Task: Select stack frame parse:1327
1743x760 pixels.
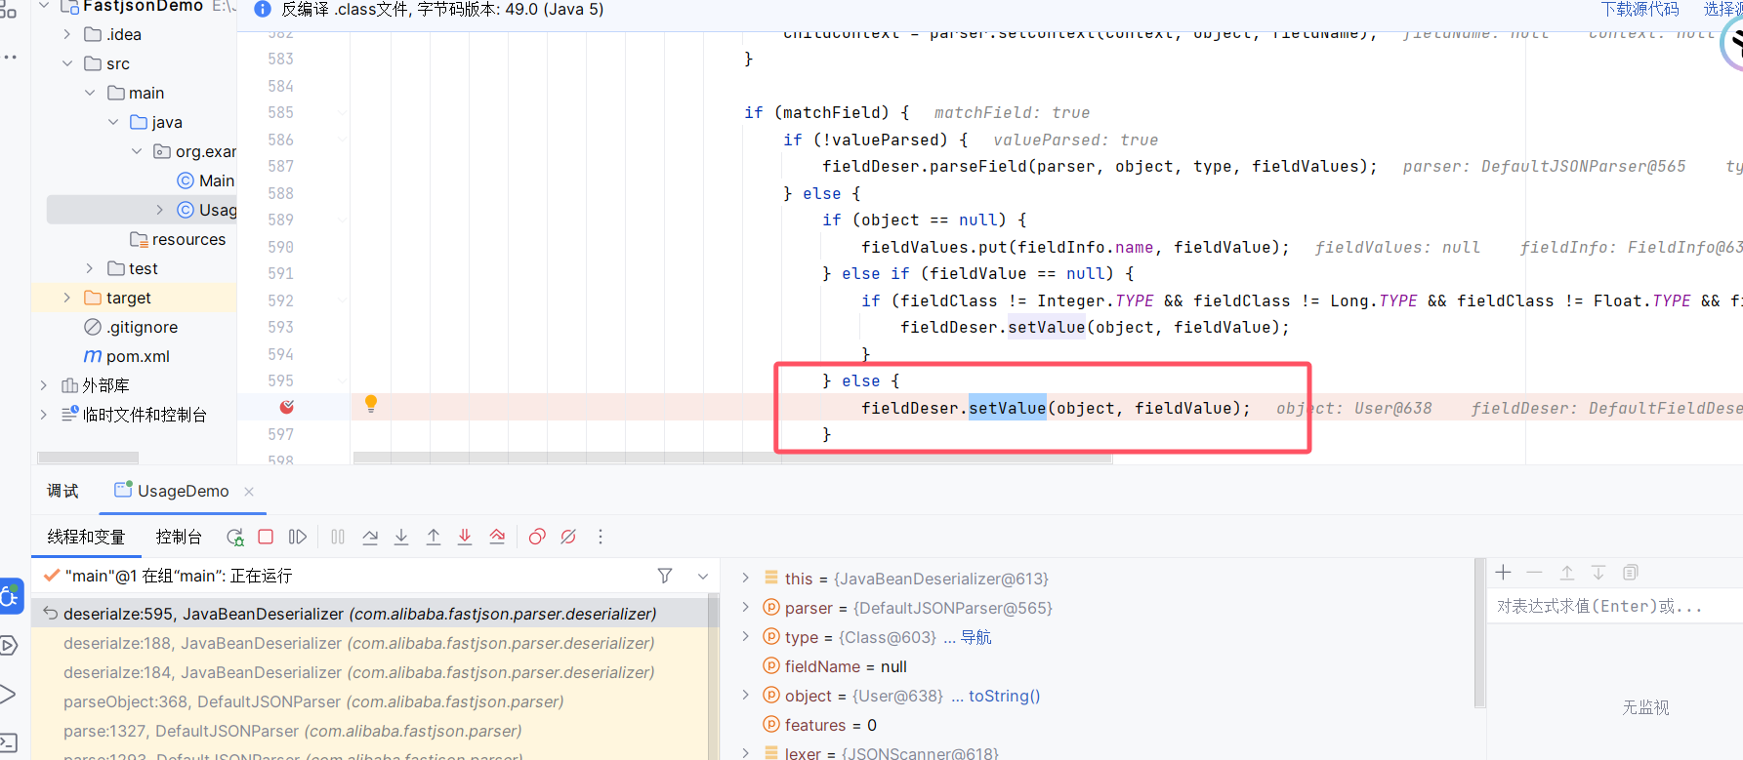Action: 370,731
